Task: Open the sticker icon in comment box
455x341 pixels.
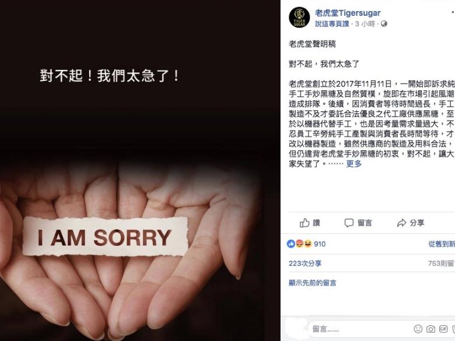Action: click(x=453, y=329)
